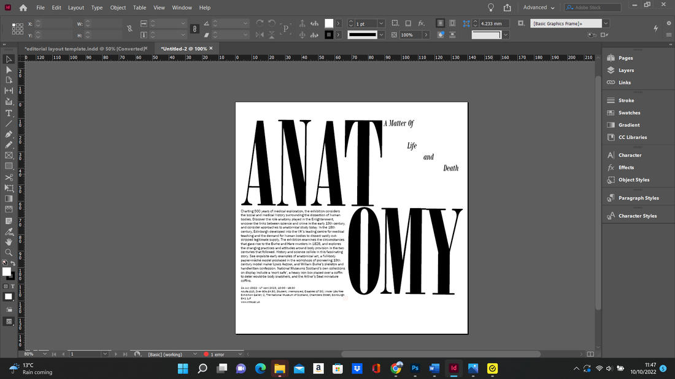Click the black stroke color swatch in control bar

tap(329, 35)
